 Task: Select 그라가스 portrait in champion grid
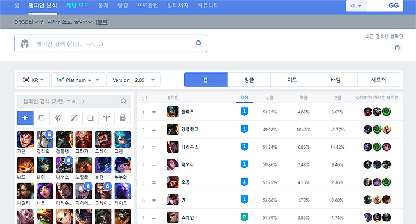(84, 139)
